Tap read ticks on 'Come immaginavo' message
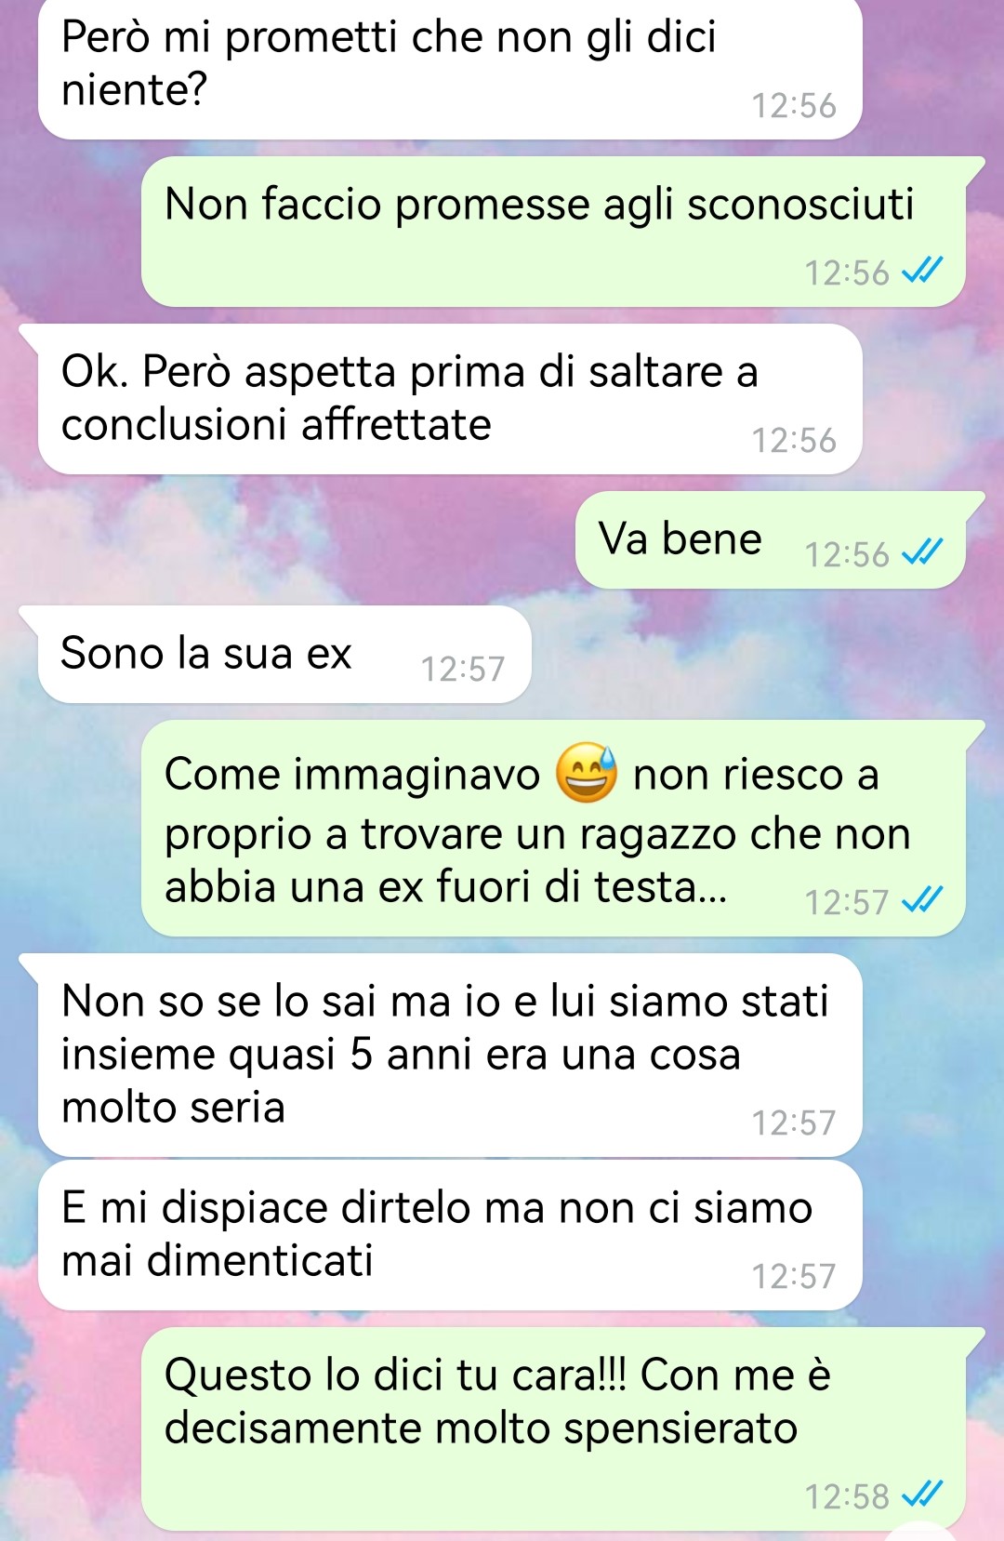Viewport: 1004px width, 1541px height. [922, 900]
